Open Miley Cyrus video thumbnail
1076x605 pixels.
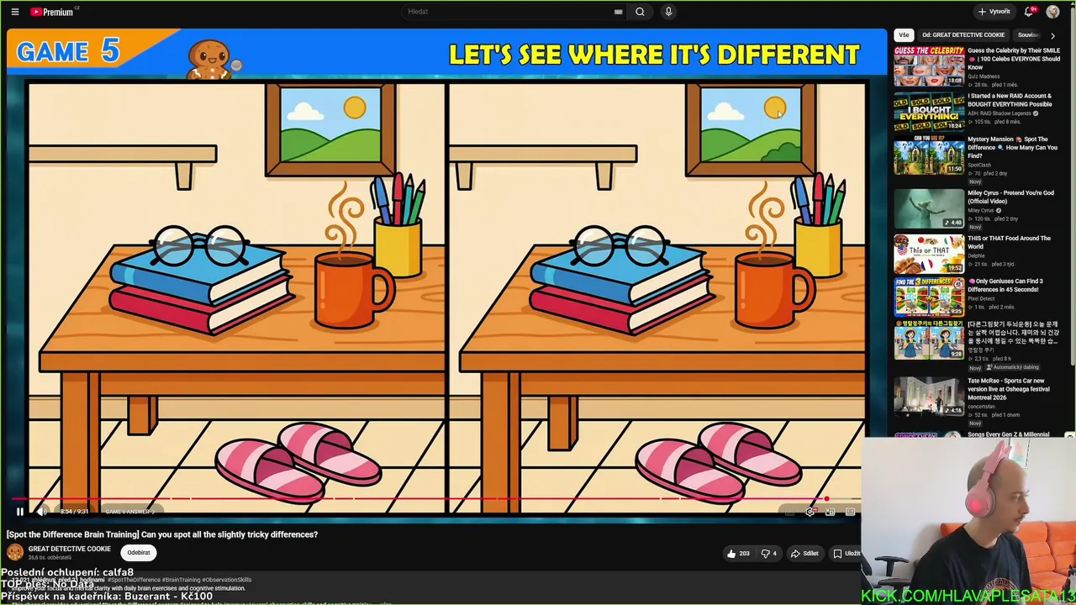coord(929,209)
